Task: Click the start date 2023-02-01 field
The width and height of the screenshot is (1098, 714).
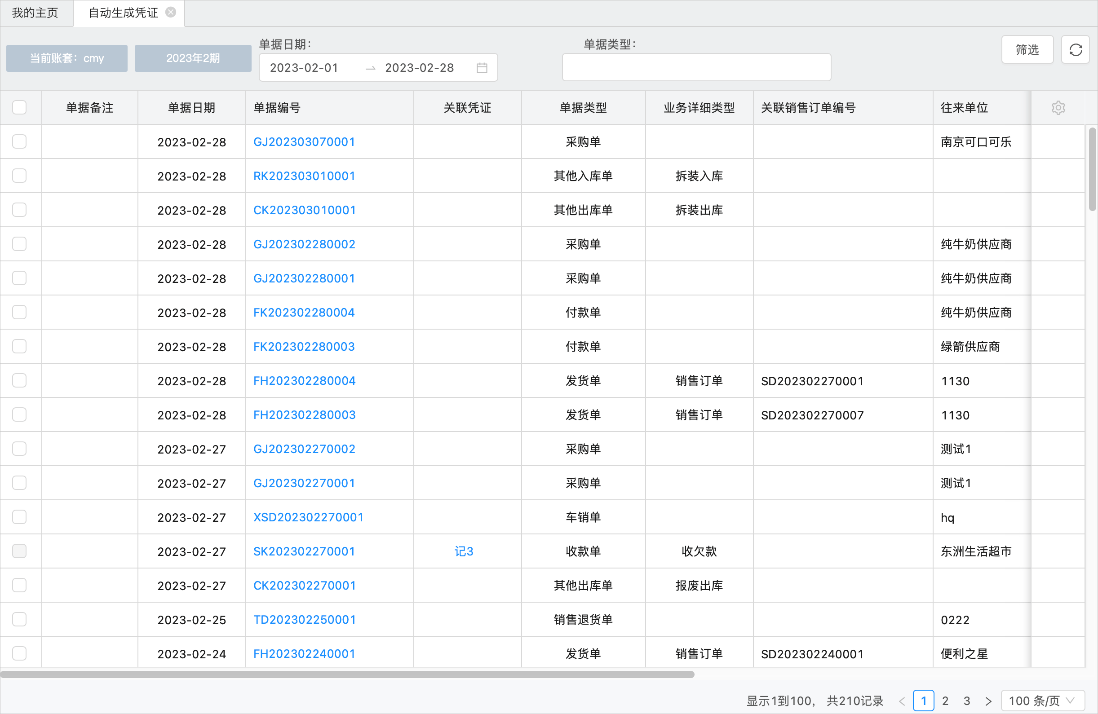Action: point(304,68)
